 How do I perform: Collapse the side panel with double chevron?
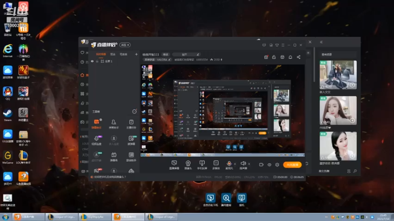click(x=321, y=42)
